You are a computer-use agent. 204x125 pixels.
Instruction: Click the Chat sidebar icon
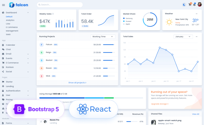tap(3, 49)
